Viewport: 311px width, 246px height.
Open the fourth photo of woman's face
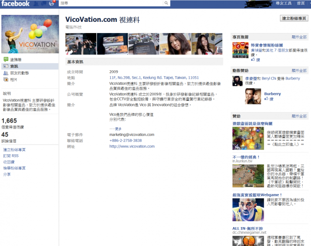(x=175, y=44)
